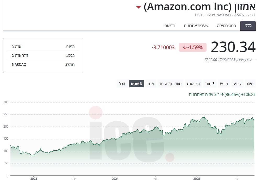
Task: Pick the שנה range button
Action: 151,84
